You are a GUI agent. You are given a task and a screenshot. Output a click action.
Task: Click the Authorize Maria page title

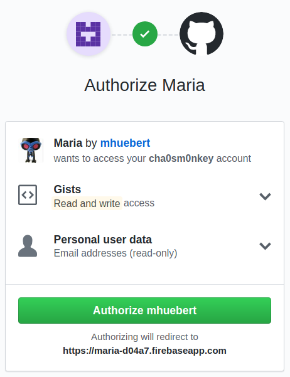144,85
